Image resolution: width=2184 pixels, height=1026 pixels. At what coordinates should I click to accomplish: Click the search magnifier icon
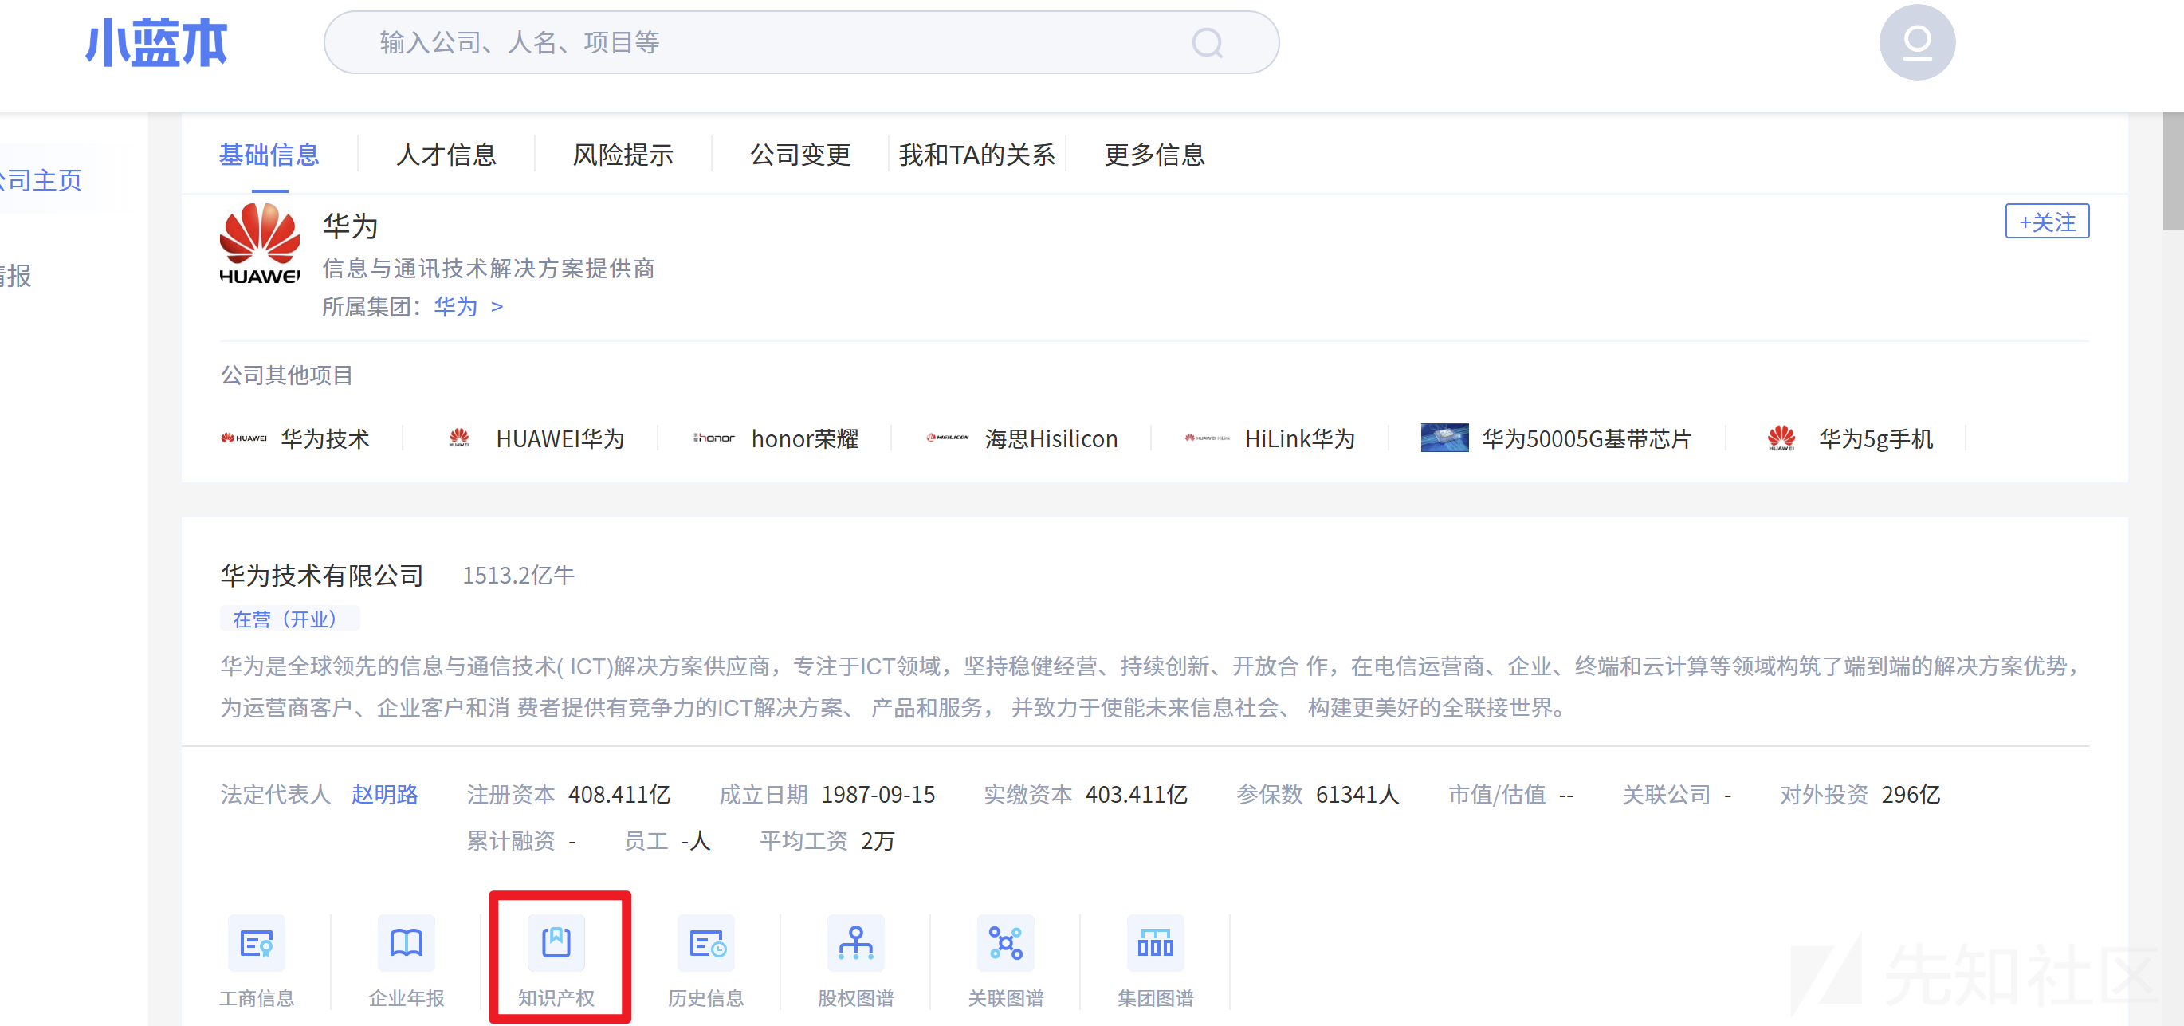[x=1208, y=41]
